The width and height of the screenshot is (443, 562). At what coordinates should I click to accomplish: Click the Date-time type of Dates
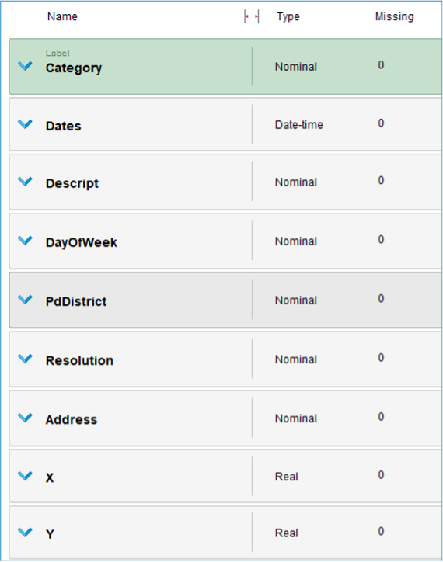pyautogui.click(x=298, y=125)
